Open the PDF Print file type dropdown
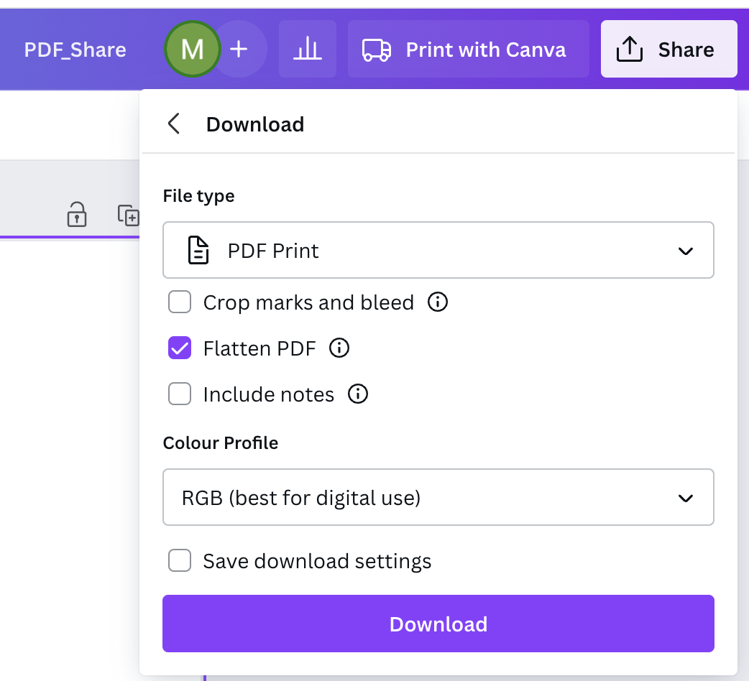 (x=438, y=250)
